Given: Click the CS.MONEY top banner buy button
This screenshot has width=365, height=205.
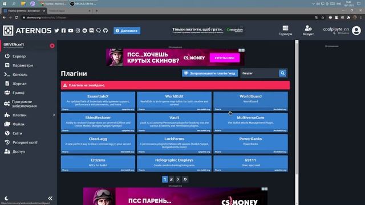Looking at the screenshot, I should 225,58.
